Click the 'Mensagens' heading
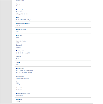This screenshot has height=104, width=103. (20, 51)
